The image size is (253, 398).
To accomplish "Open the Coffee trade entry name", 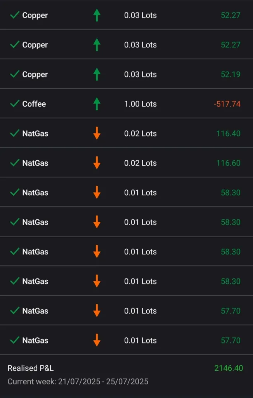I will [34, 104].
